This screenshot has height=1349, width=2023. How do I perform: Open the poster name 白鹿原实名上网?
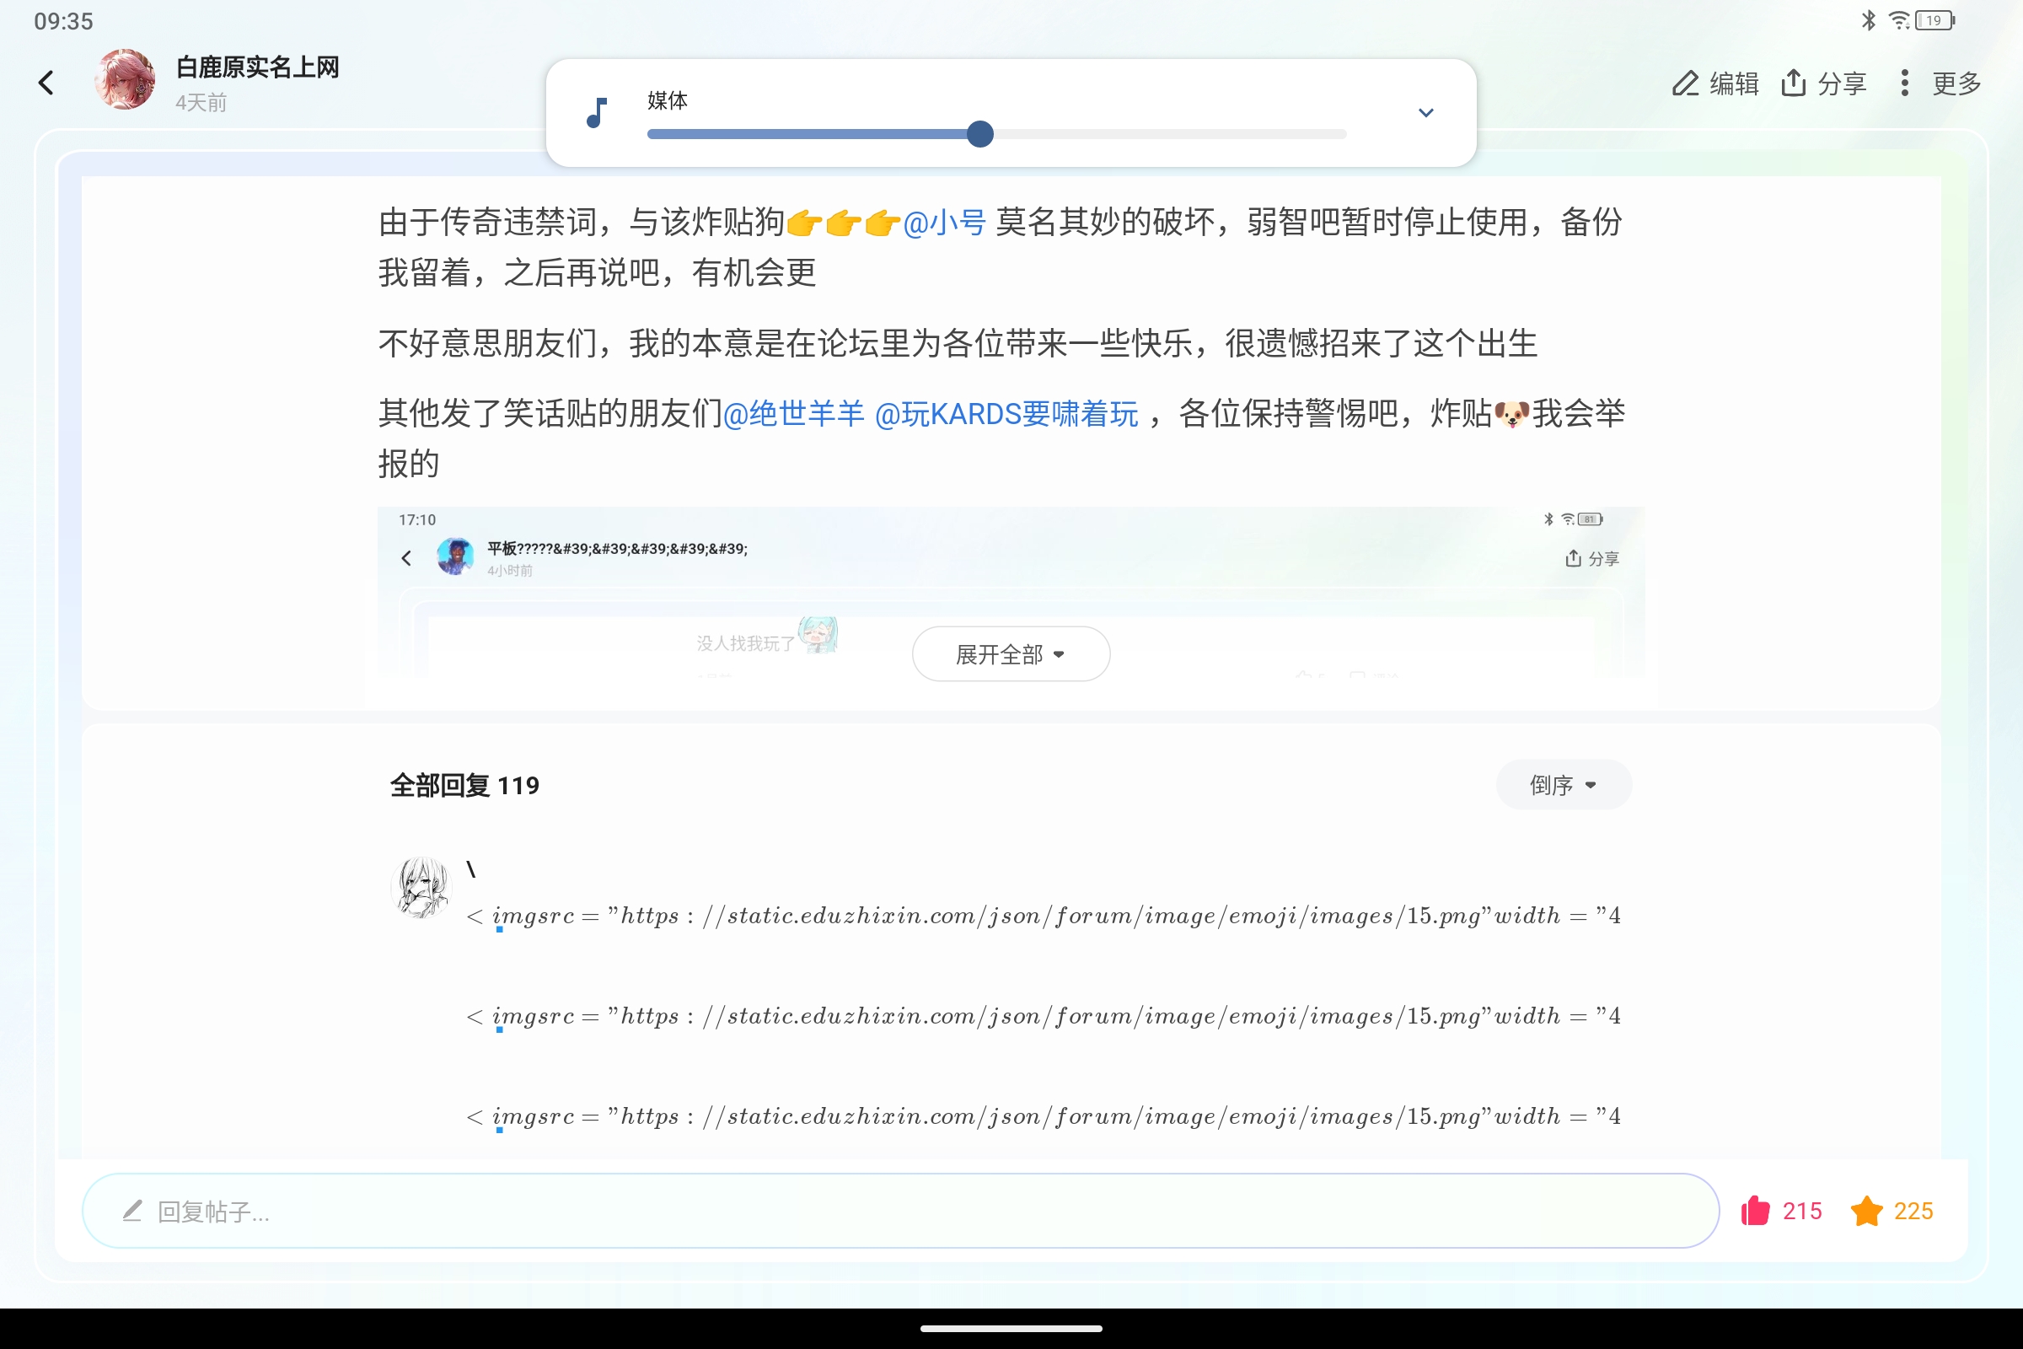tap(257, 67)
